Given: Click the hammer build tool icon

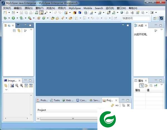Looking at the screenshot, I should 46,13.
